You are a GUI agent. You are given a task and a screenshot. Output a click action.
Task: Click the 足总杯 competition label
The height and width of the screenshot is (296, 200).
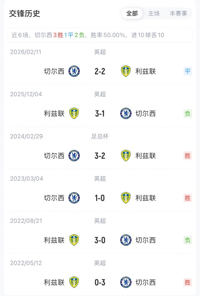[100, 136]
